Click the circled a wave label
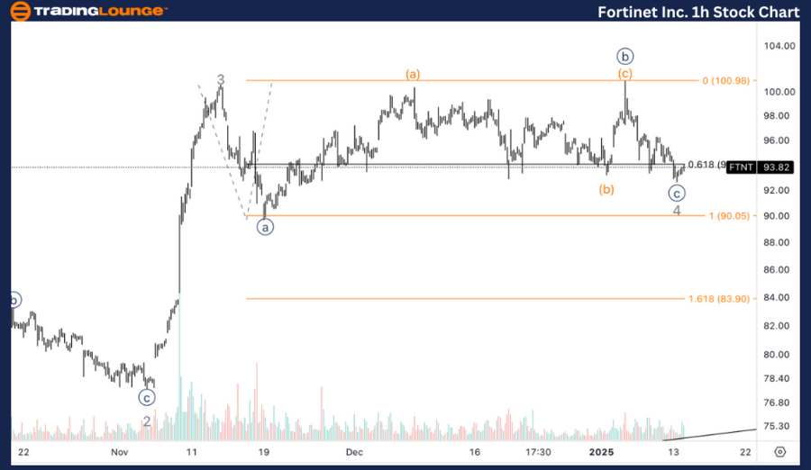The width and height of the screenshot is (811, 470). (265, 227)
